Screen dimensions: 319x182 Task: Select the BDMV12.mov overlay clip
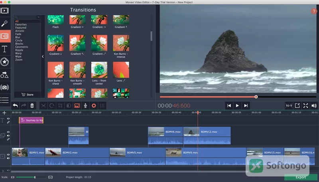(x=207, y=136)
